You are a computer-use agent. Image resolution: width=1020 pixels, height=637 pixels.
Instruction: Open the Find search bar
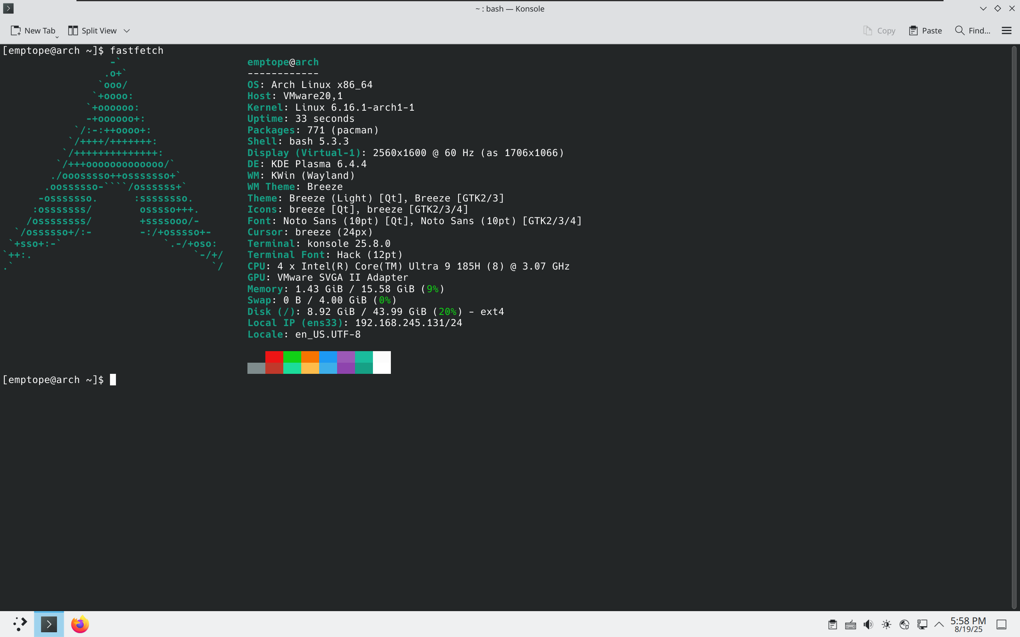[x=972, y=30]
